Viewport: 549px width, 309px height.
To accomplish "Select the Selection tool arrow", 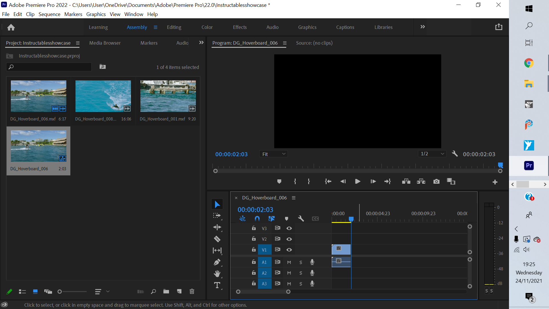I will click(x=217, y=204).
